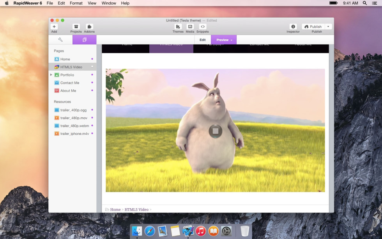This screenshot has width=382, height=239.
Task: Select the trailer_iphone.m4v resource
Action: (x=73, y=133)
